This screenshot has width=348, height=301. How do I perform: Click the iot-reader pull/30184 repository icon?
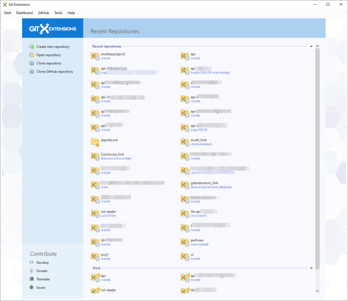[x=95, y=213]
